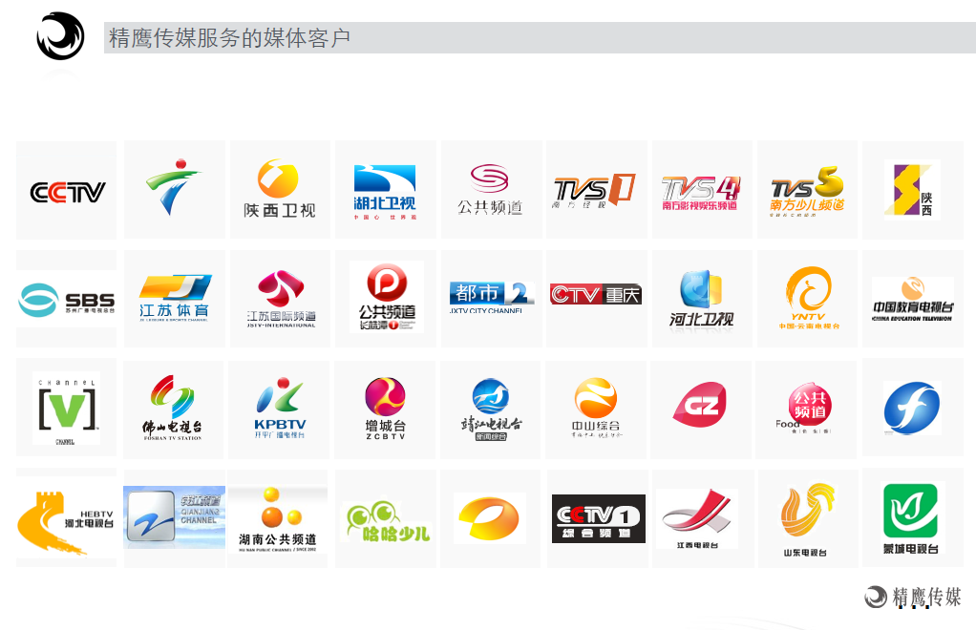Select the 佛山电视台 Foshan TV Station logo

[173, 408]
